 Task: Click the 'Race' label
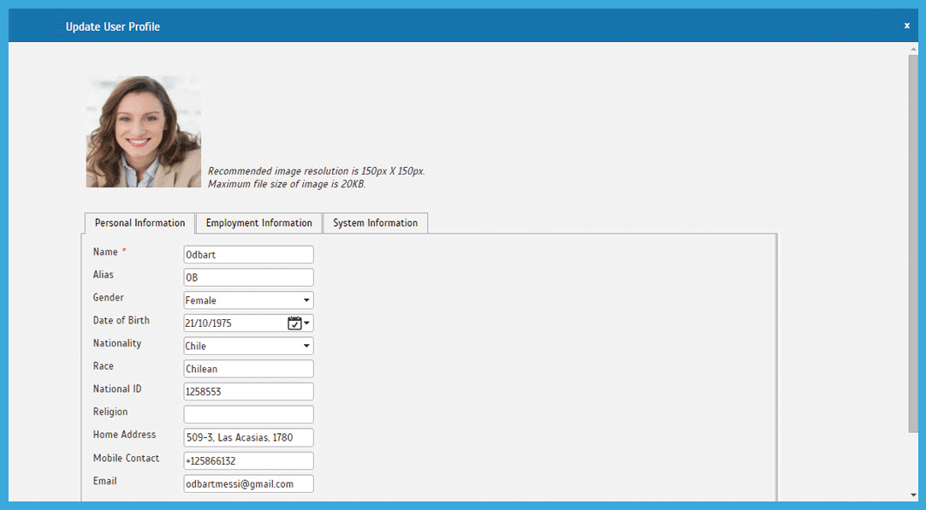(x=103, y=366)
